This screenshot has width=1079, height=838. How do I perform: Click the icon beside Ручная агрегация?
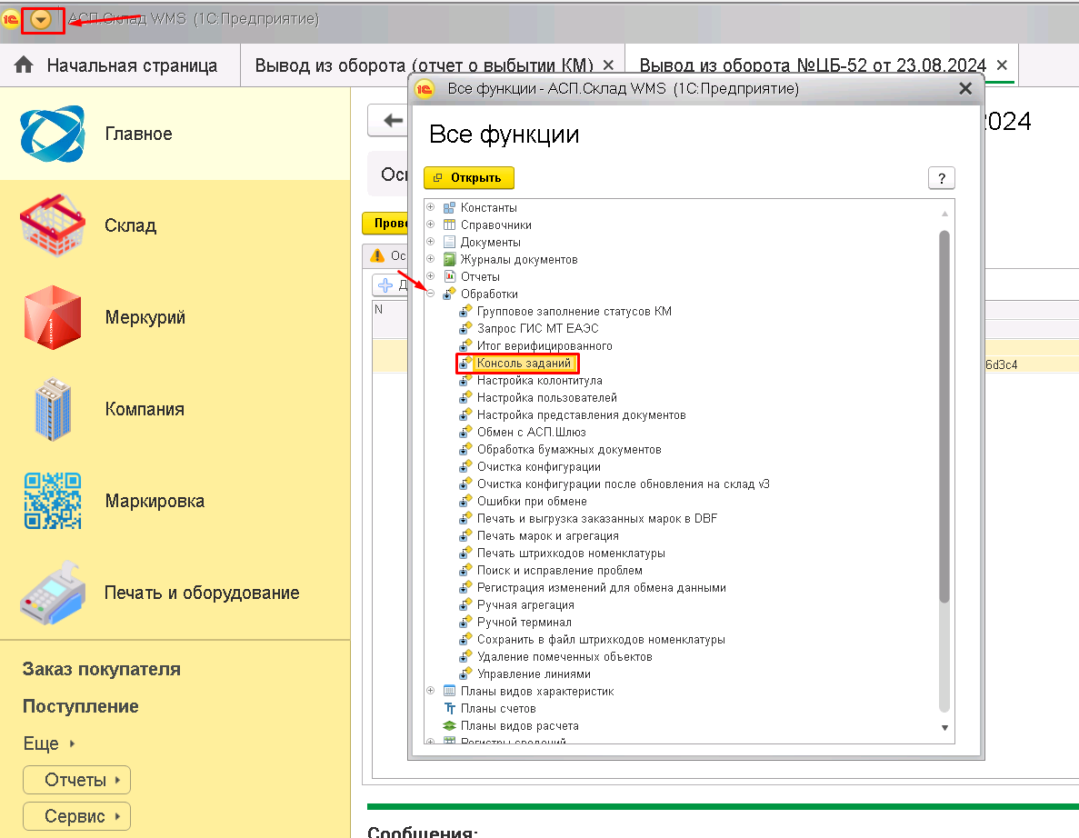pyautogui.click(x=465, y=604)
